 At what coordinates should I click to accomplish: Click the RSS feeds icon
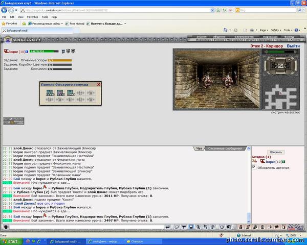235,30
